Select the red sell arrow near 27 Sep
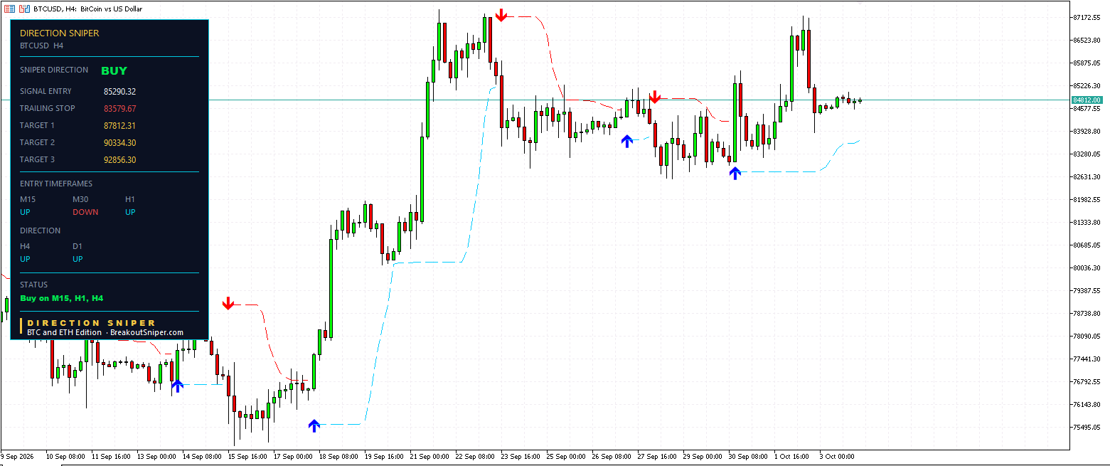Viewport: 1110px width, 466px height. pos(655,97)
